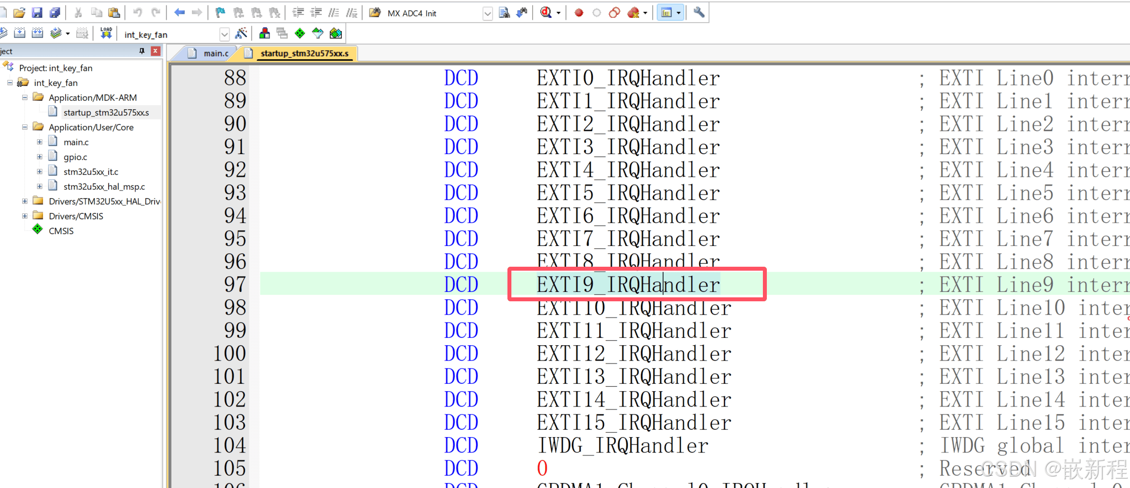Open the int_key_fan target dropdown
The width and height of the screenshot is (1130, 488).
click(224, 34)
